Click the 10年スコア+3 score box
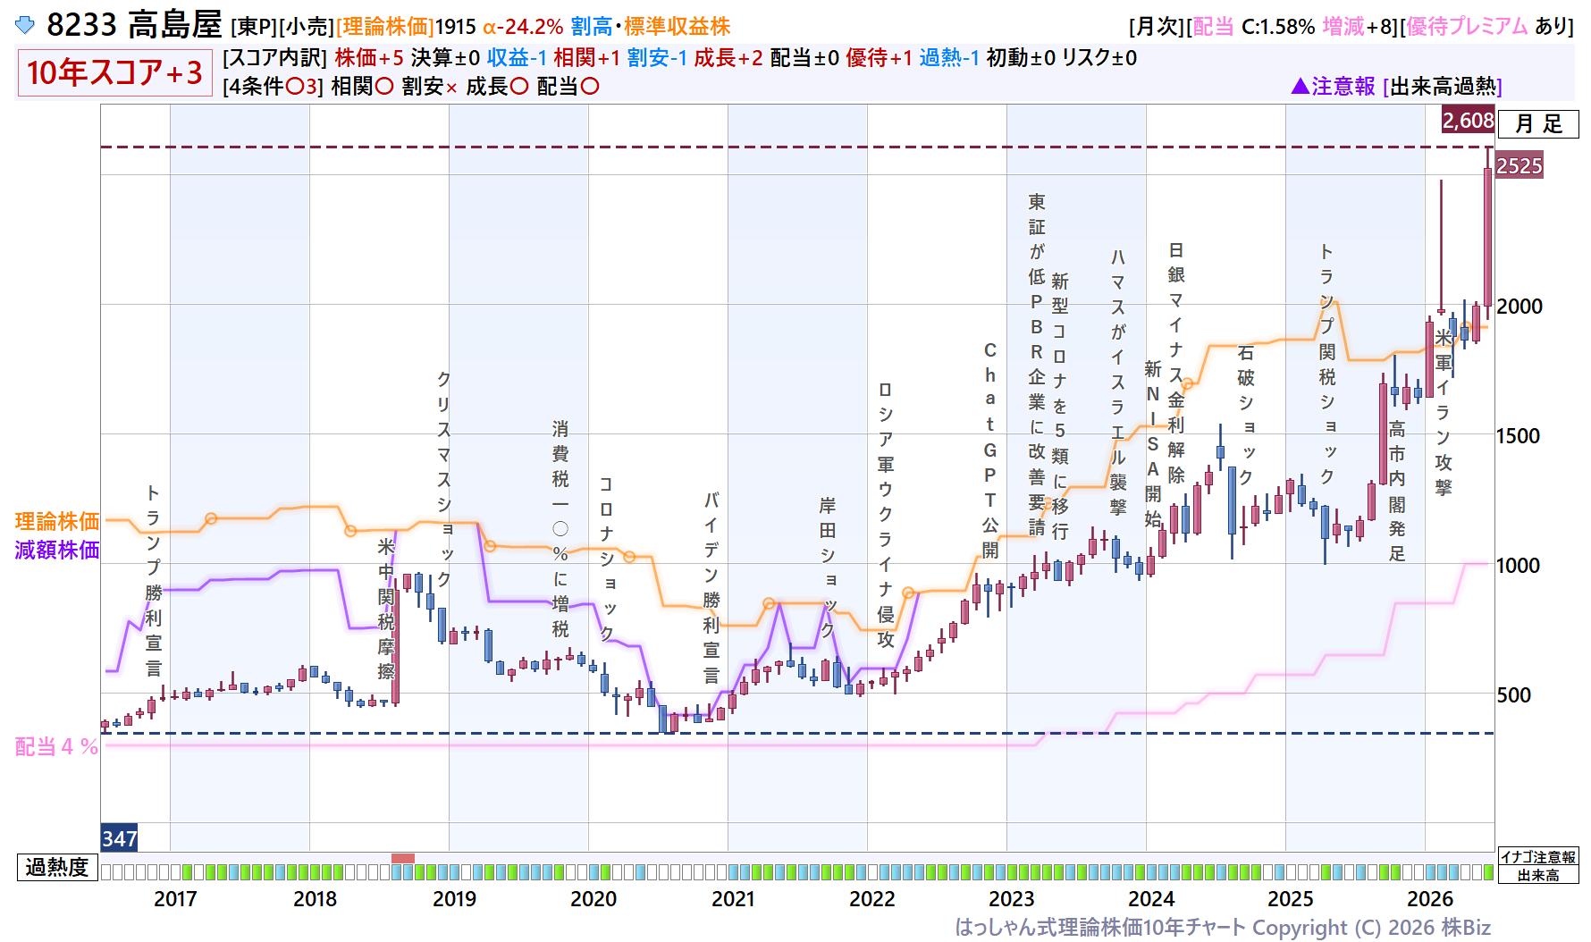 [114, 72]
